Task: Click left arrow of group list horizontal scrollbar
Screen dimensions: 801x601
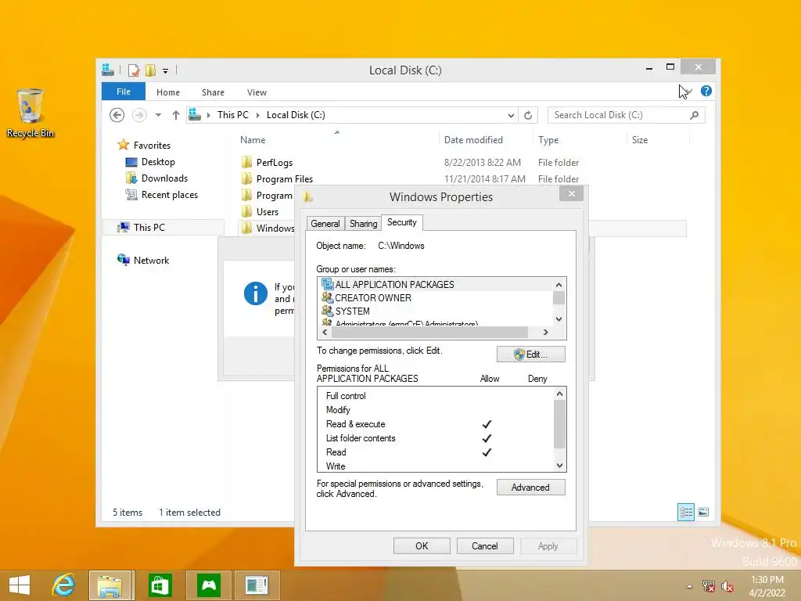Action: coord(325,332)
